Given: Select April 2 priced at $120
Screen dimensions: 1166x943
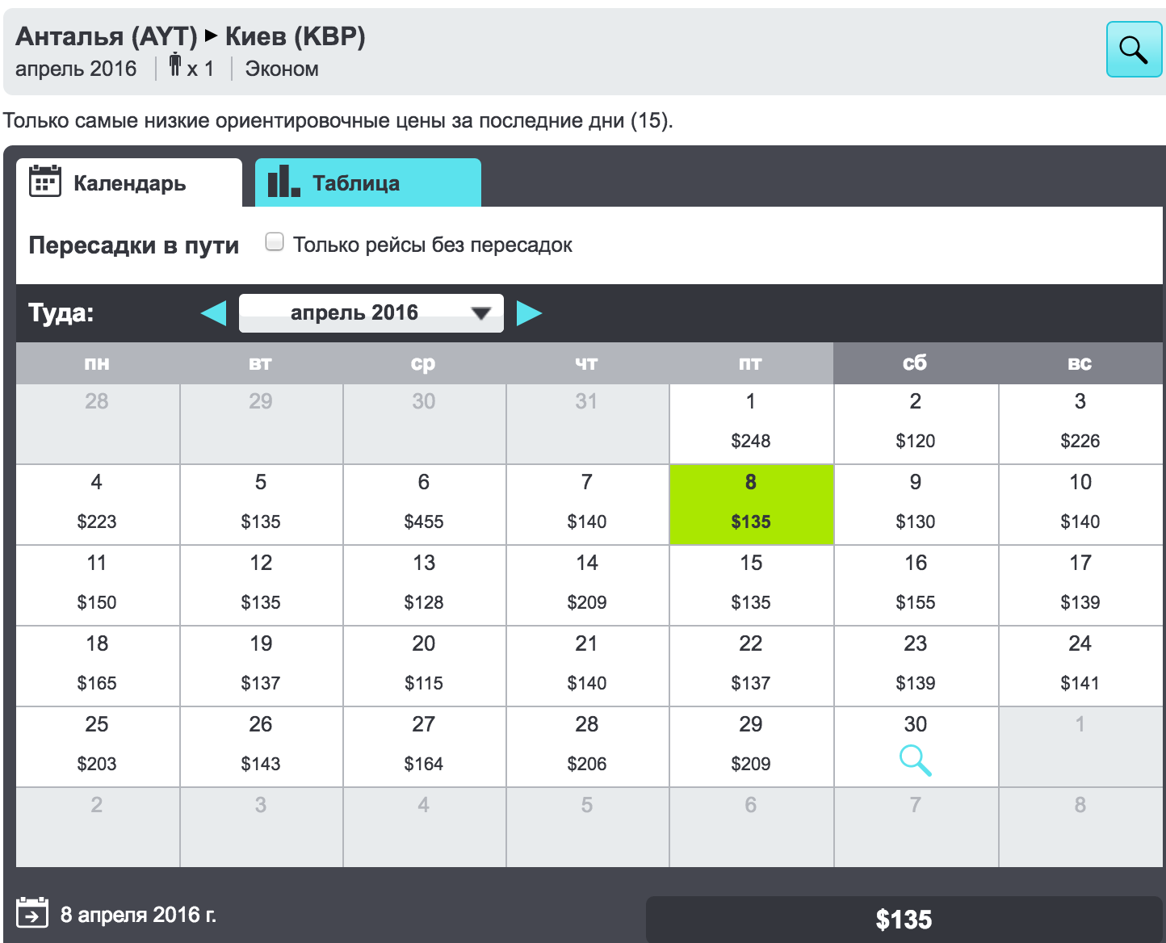Looking at the screenshot, I should tap(915, 423).
